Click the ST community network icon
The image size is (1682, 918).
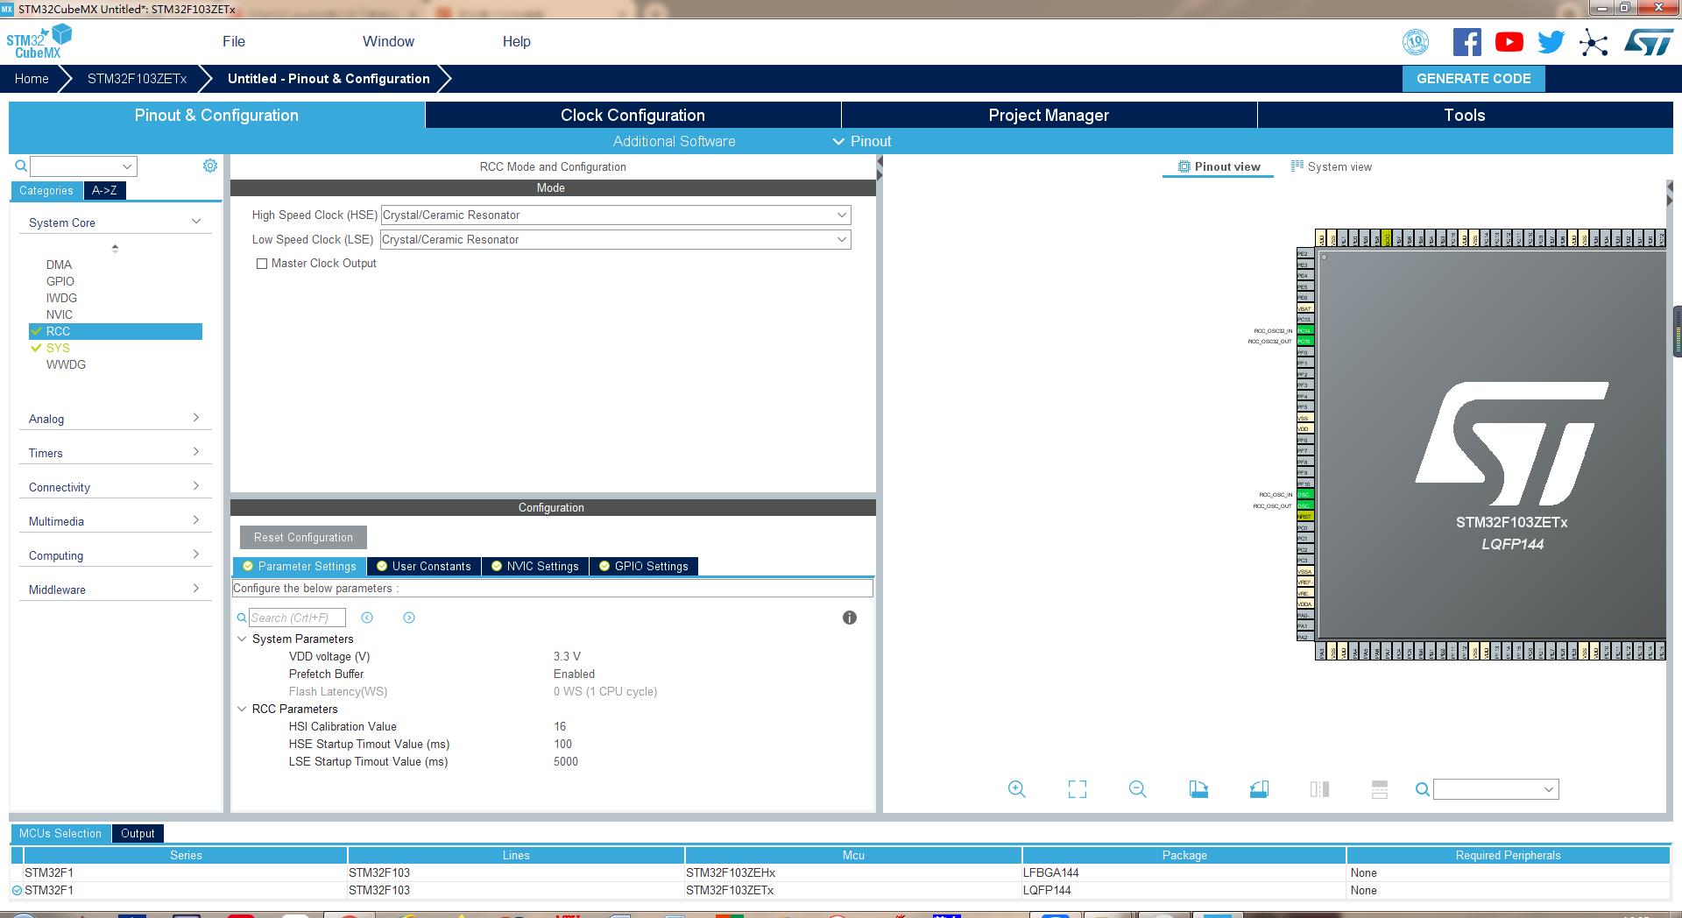click(x=1594, y=43)
